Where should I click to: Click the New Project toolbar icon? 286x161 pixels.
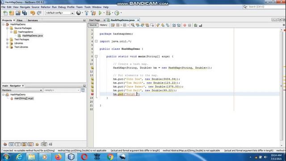[x=12, y=13]
